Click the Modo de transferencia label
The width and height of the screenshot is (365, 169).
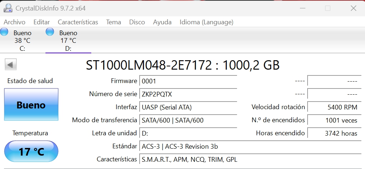(x=104, y=120)
